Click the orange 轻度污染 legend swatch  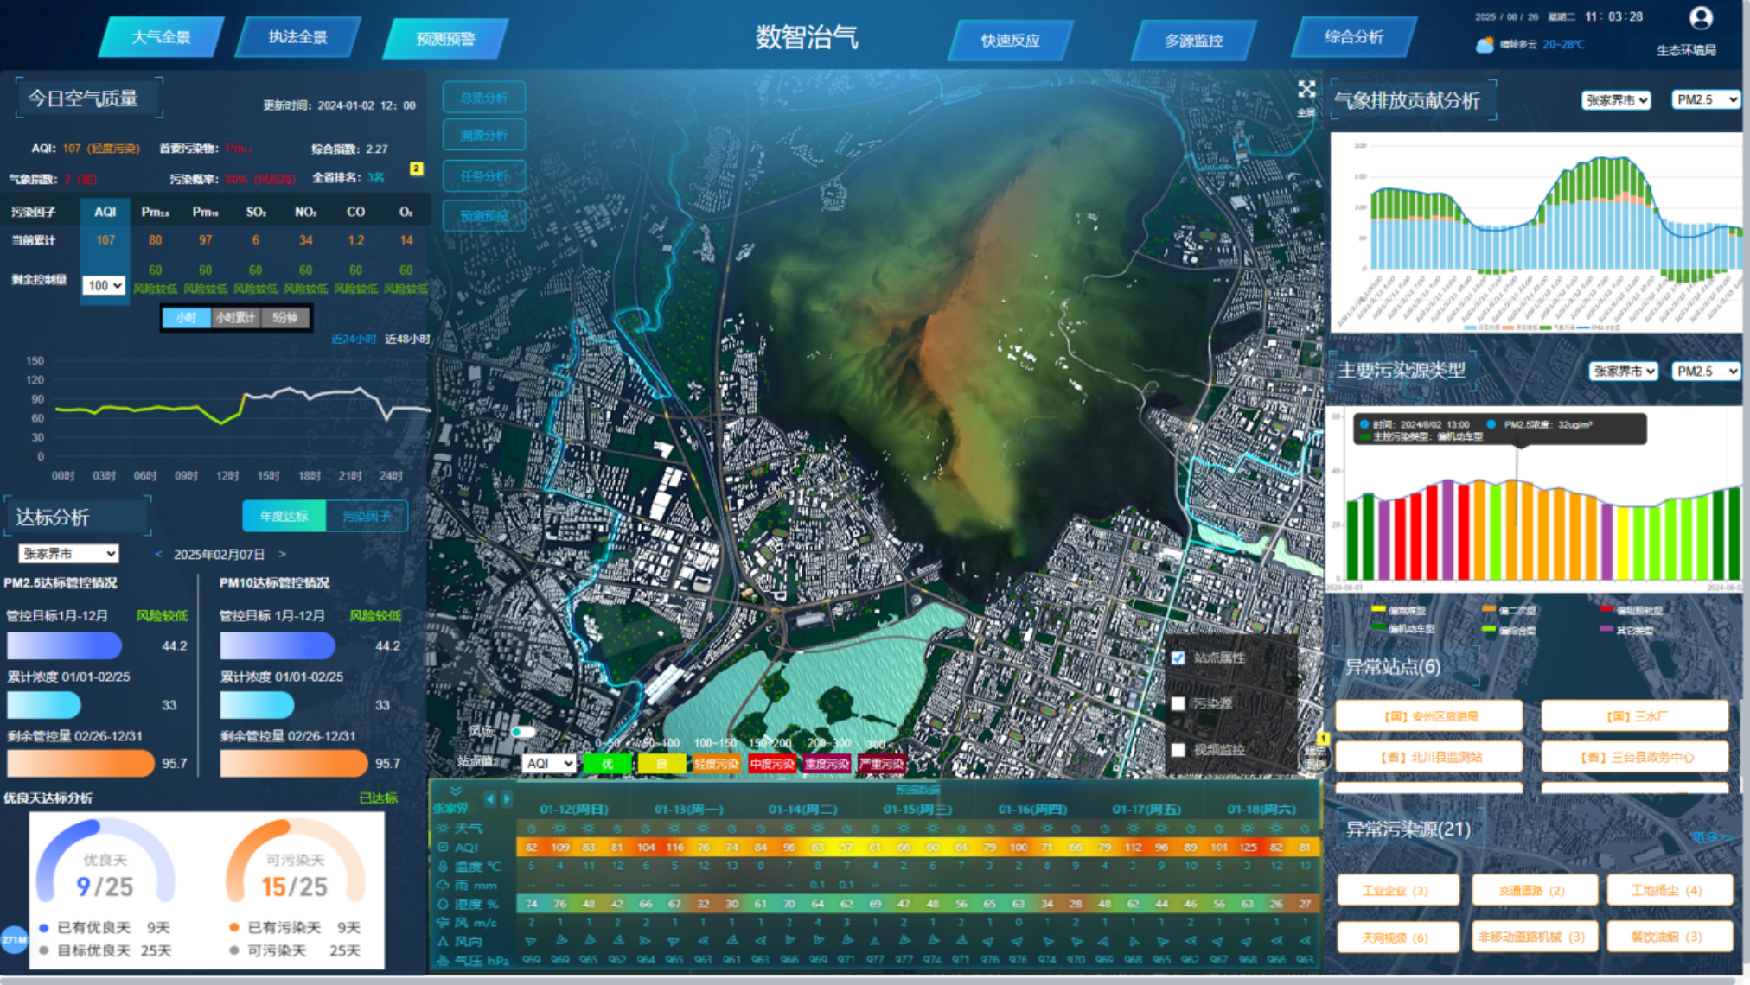[x=717, y=764]
